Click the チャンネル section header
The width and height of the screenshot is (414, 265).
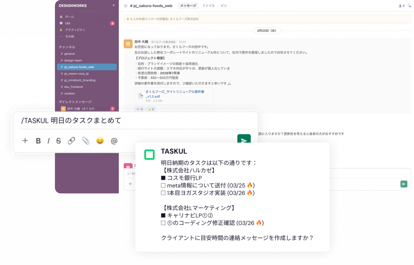67,47
